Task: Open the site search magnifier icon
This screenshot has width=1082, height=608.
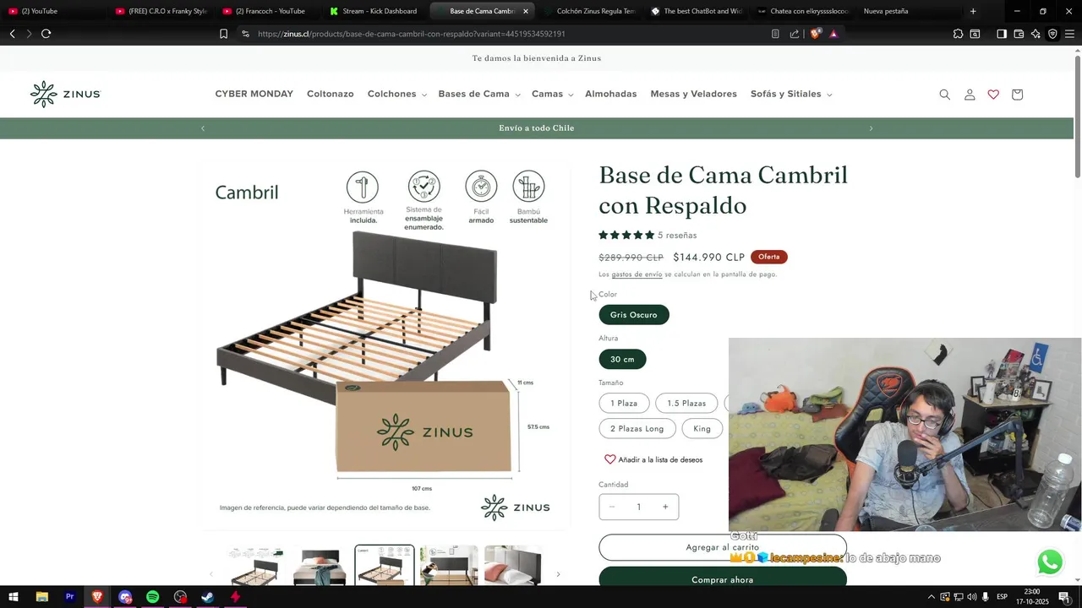Action: point(944,95)
